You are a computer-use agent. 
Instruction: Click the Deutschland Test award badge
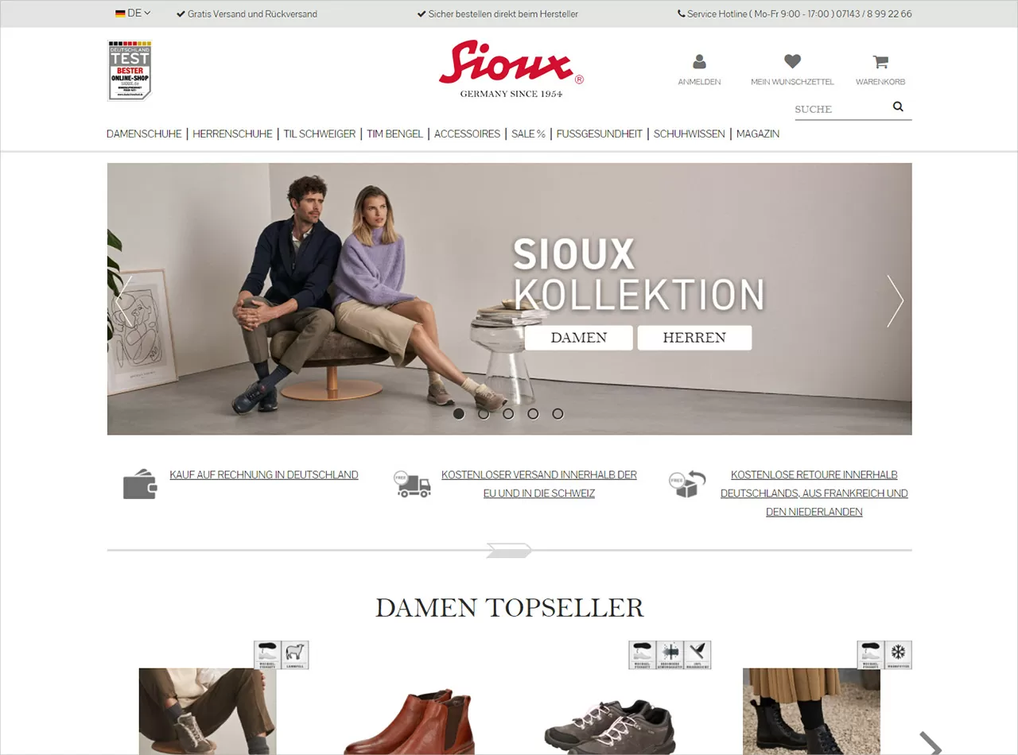pos(130,71)
